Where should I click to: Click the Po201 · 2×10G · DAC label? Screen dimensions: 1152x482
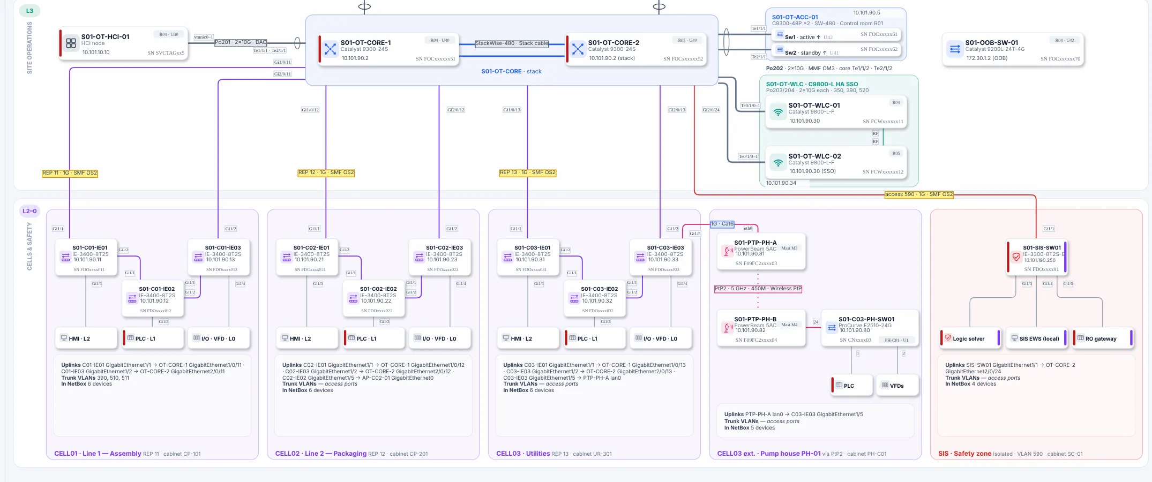tap(241, 42)
